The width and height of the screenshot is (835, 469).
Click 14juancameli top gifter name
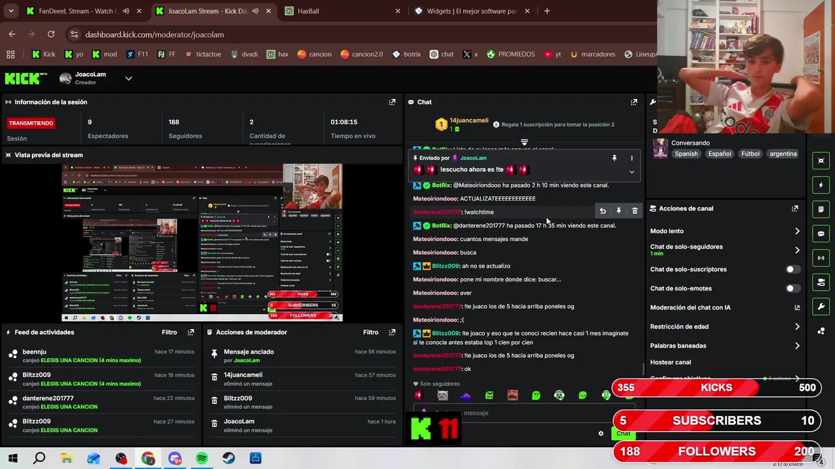click(469, 121)
